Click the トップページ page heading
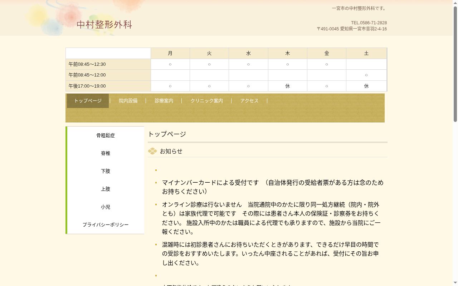The width and height of the screenshot is (458, 286). [167, 134]
